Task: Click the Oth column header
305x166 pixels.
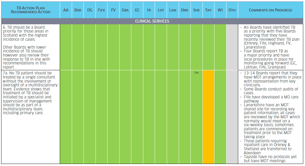Action: click(x=232, y=10)
